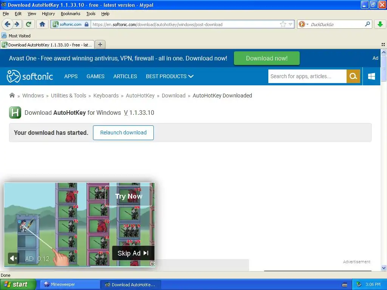The image size is (387, 290).
Task: Open the Download breadcrumb link
Action: (173, 96)
